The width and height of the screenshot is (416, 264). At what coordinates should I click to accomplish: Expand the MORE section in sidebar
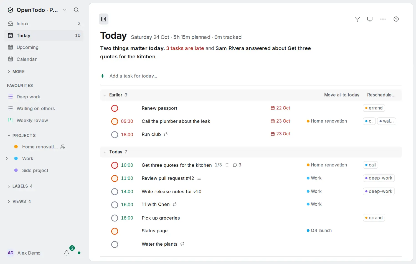point(16,72)
